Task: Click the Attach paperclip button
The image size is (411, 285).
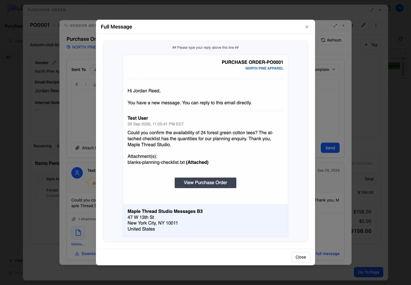Action: [84, 148]
